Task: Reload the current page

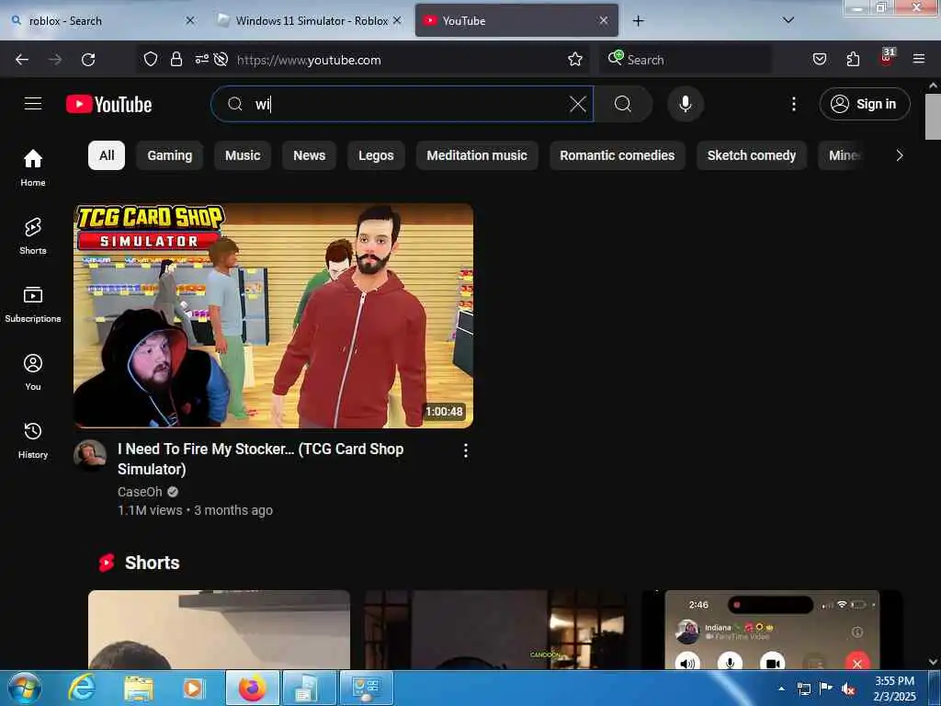Action: coord(88,60)
